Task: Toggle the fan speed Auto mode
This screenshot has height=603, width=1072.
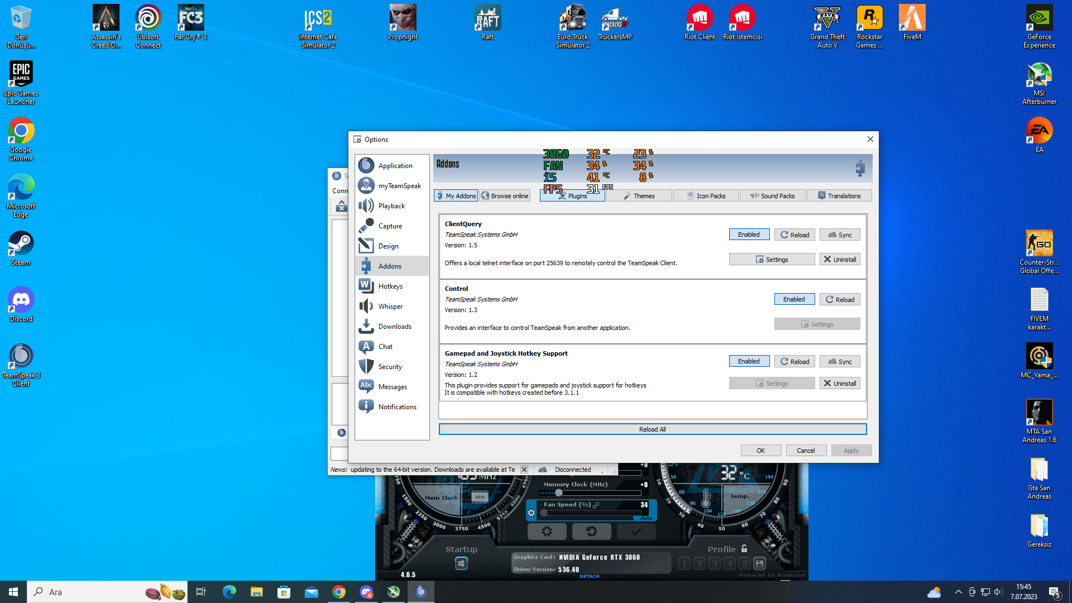Action: 646,518
